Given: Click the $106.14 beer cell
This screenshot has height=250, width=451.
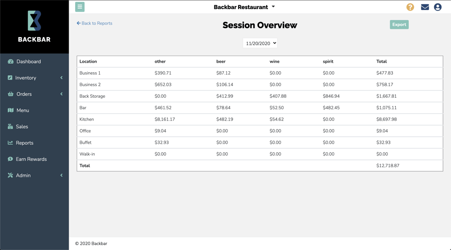Looking at the screenshot, I should coord(224,85).
